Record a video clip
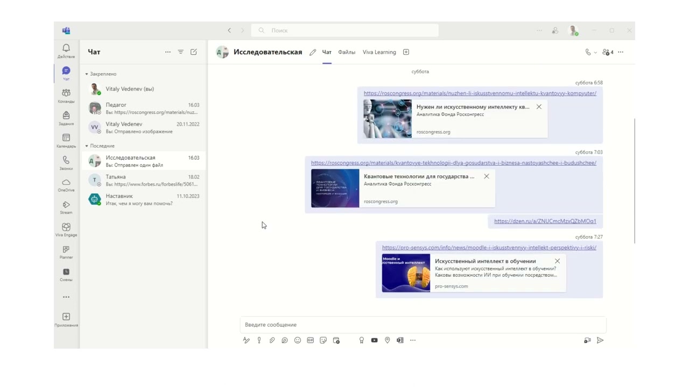Image resolution: width=689 pixels, height=387 pixels. (587, 340)
